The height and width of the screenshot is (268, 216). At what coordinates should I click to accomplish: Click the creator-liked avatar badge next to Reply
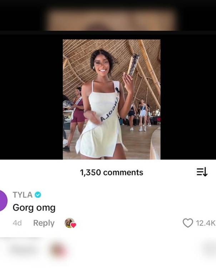click(x=69, y=223)
